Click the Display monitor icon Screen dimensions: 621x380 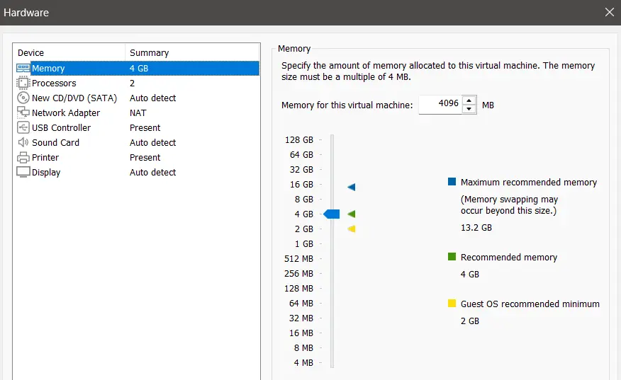(23, 173)
